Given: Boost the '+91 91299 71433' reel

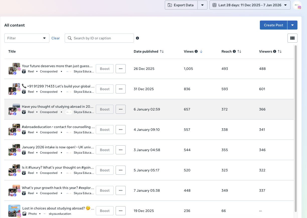Looking at the screenshot, I should 105,89.
